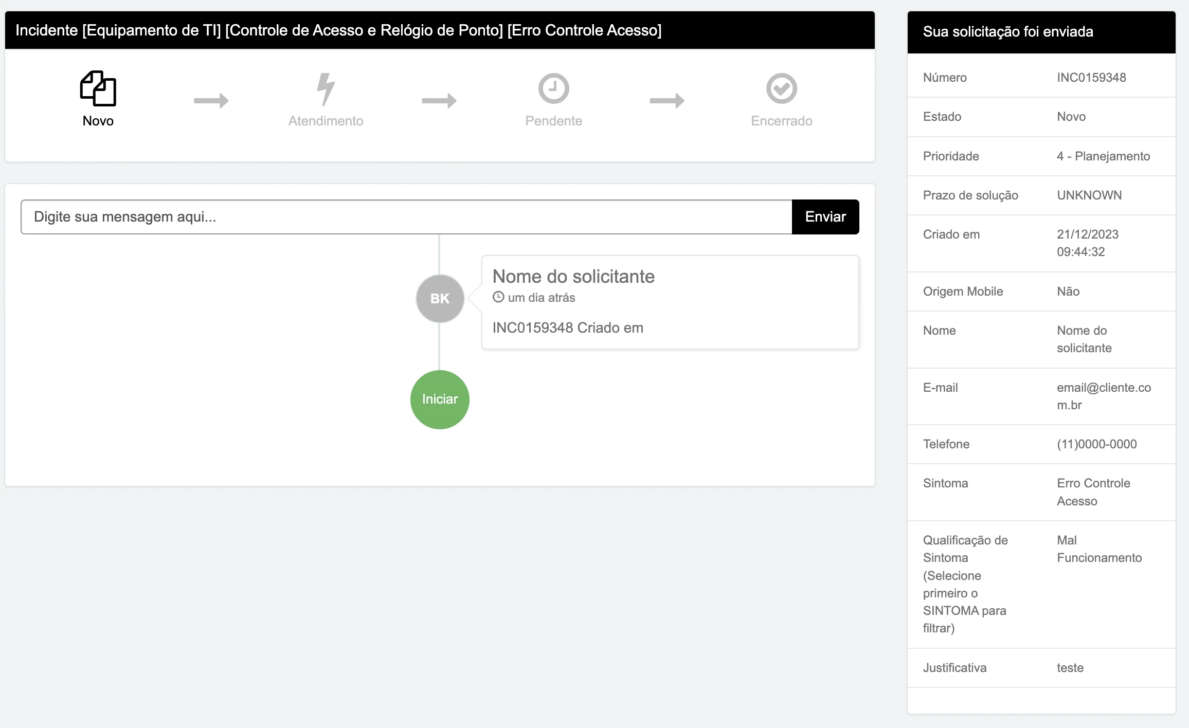Click the 'Sua solicitação foi enviada' header
Screen dimensions: 1189x728
(1008, 32)
